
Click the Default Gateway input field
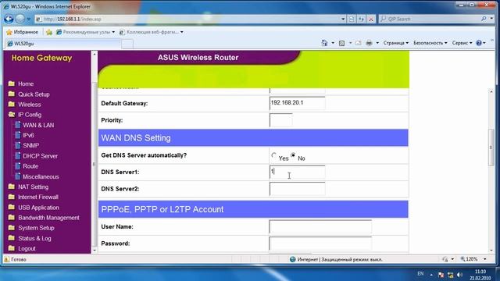pyautogui.click(x=297, y=103)
